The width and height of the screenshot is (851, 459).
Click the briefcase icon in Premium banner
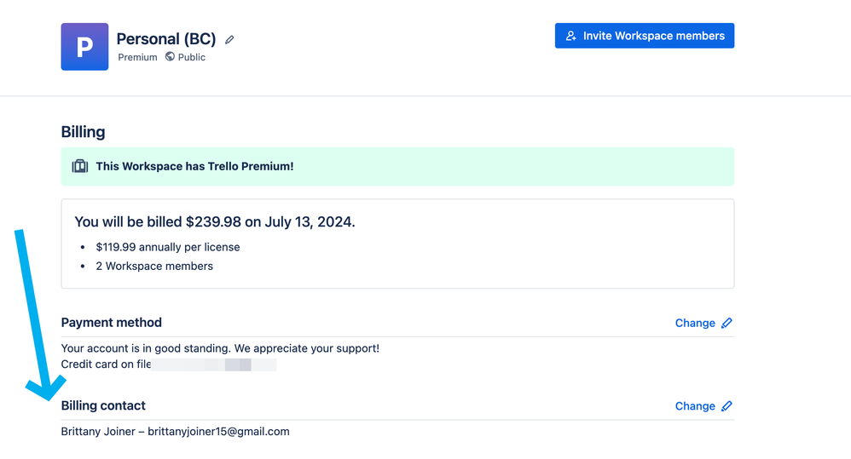(80, 166)
